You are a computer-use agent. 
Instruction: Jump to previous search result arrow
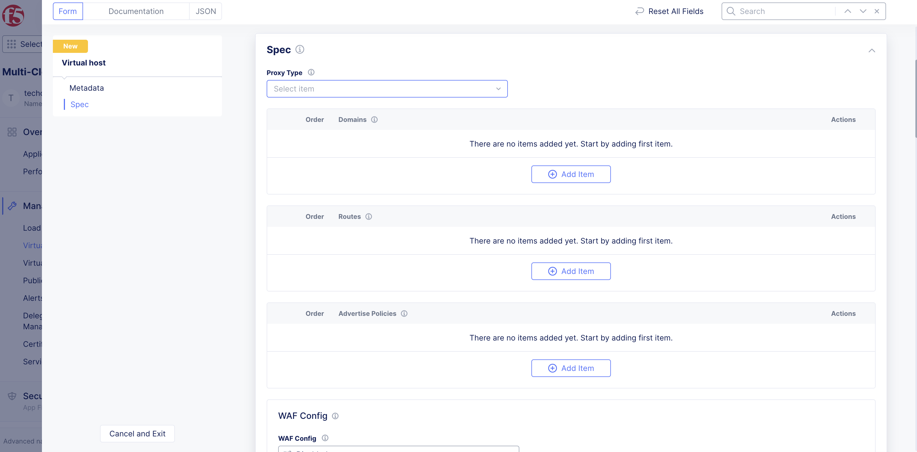coord(848,12)
